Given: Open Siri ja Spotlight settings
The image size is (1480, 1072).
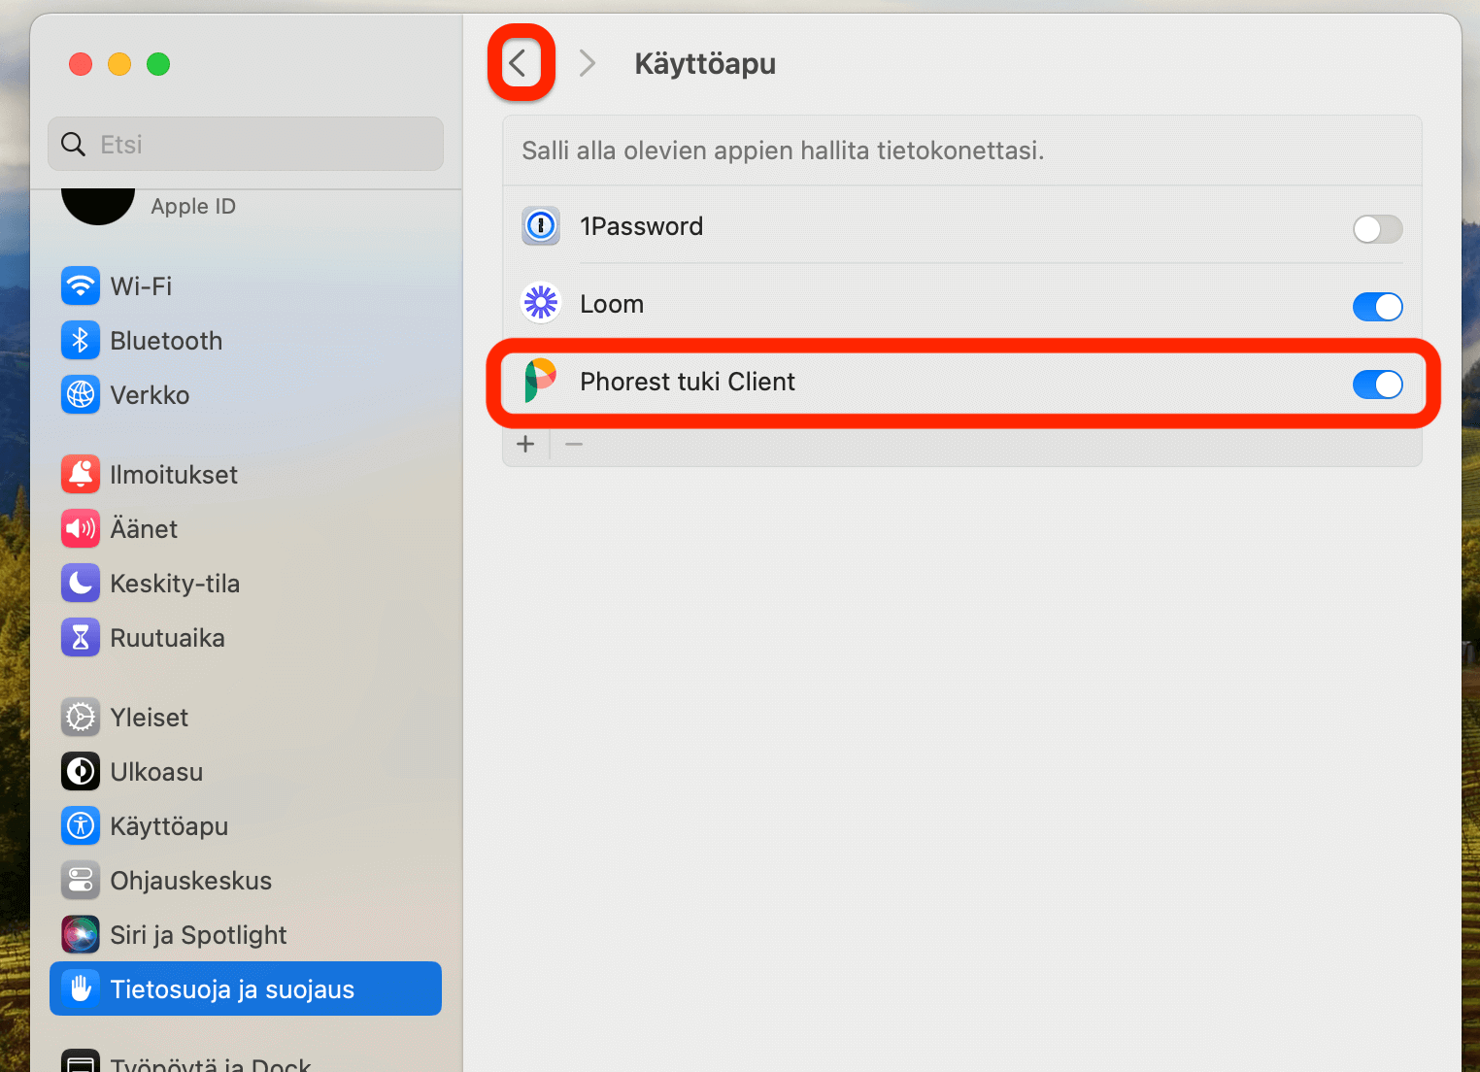Looking at the screenshot, I should (x=198, y=935).
